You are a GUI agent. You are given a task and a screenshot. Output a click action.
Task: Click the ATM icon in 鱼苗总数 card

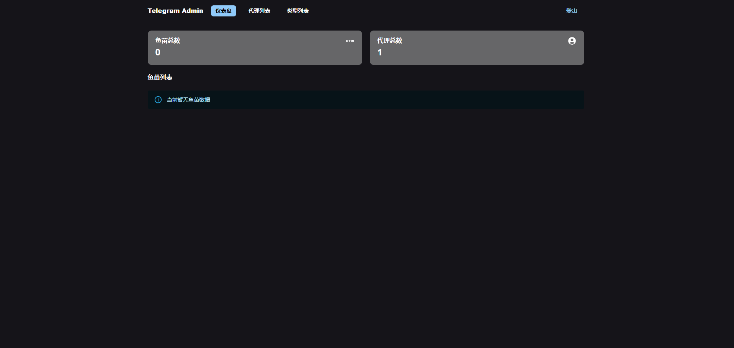point(350,41)
